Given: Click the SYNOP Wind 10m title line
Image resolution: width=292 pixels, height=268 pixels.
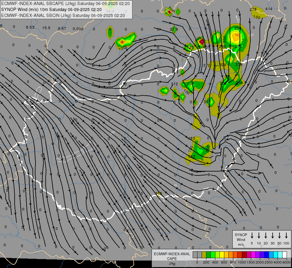Looking at the screenshot, I should click(x=51, y=10).
